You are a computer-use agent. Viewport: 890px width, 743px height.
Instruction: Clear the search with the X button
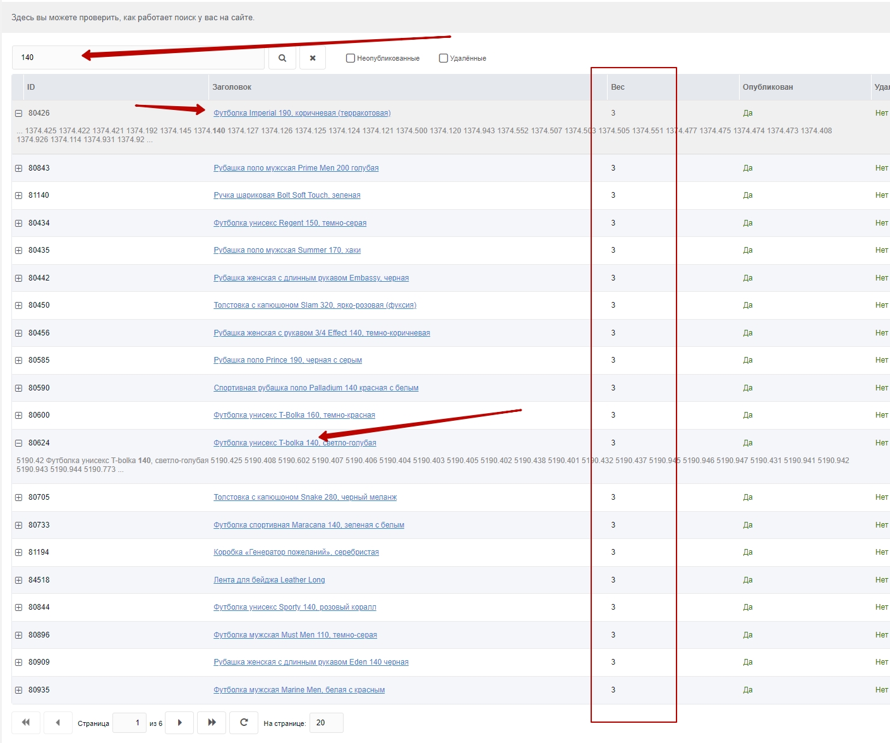coord(313,57)
